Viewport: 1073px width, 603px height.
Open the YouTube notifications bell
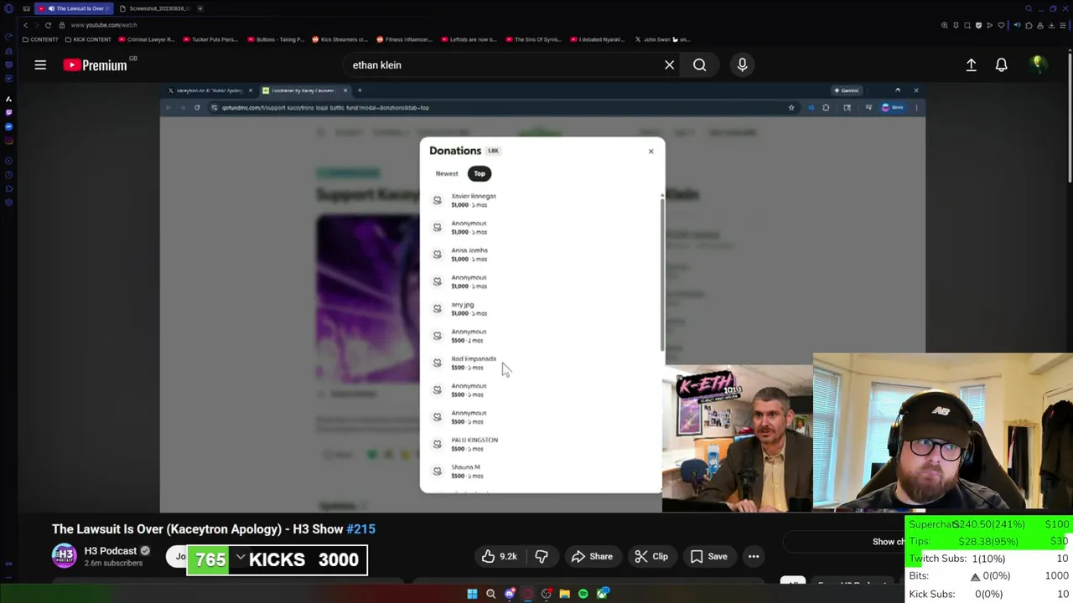(x=1001, y=64)
